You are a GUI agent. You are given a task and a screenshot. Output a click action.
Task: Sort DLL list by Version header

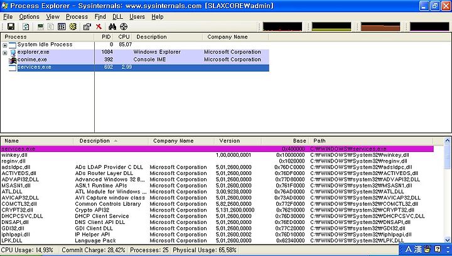tap(238, 141)
